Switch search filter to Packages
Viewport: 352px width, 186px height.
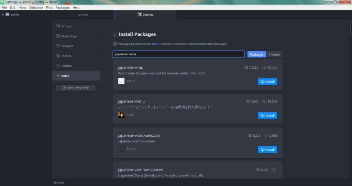(256, 54)
